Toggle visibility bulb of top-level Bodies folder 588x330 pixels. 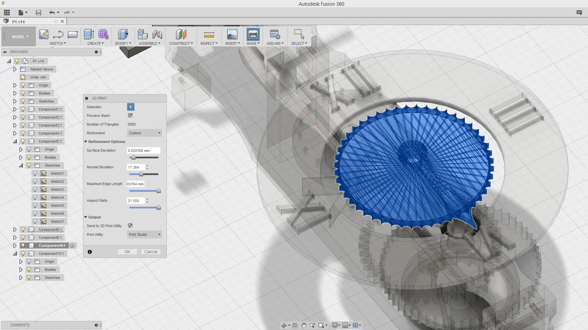23,93
